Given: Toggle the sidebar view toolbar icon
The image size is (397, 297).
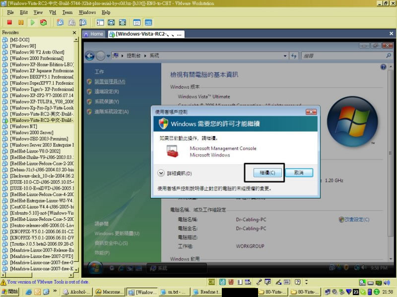Looking at the screenshot, I should [100, 22].
